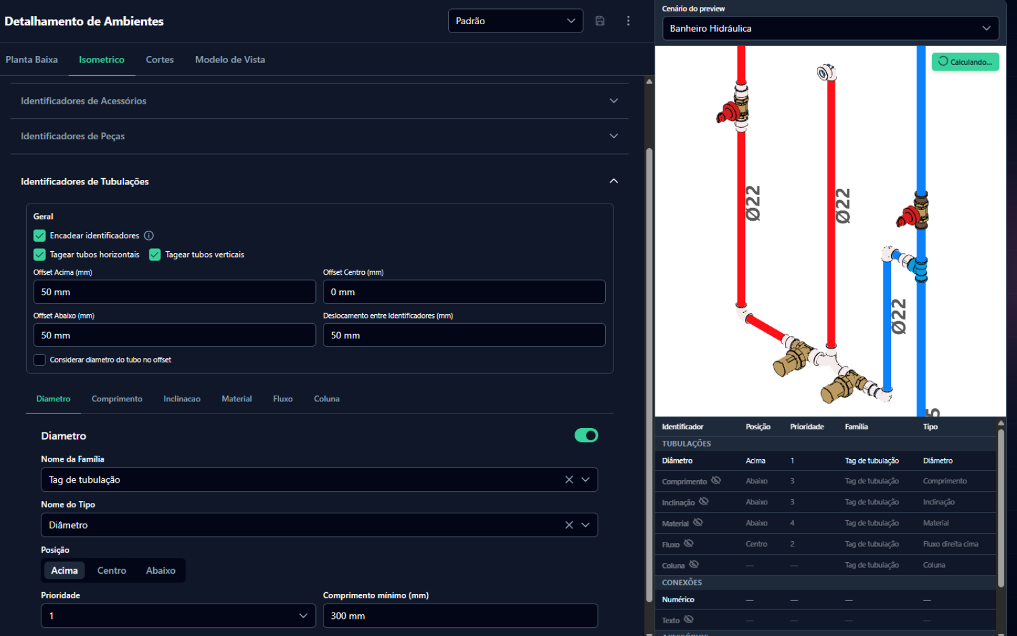Click the Offset Acima input field

pos(175,292)
